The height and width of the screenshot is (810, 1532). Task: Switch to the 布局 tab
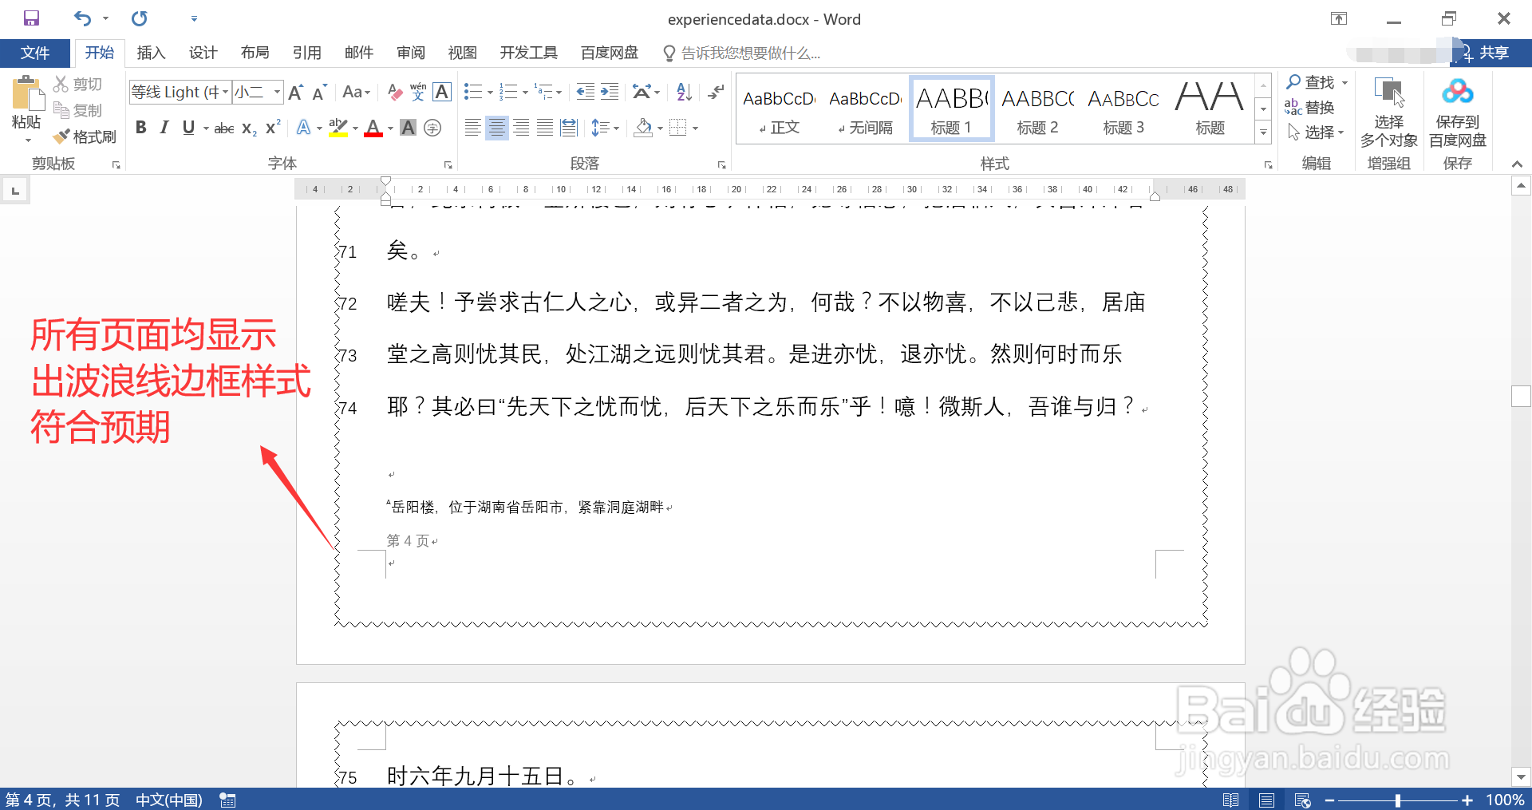[x=255, y=53]
